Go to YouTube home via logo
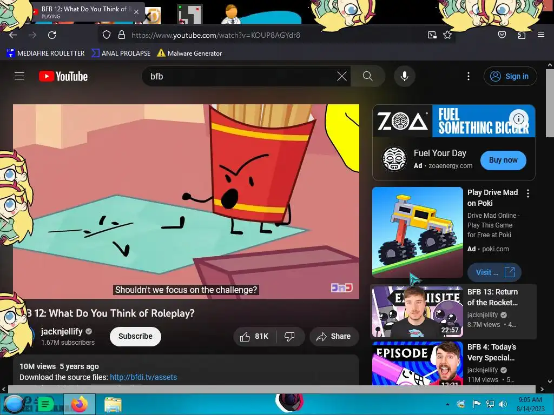This screenshot has width=554, height=415. (x=63, y=76)
